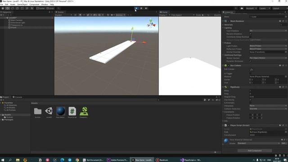The width and height of the screenshot is (288, 162).
Task: Click the Play button in Unity toolbar
Action: [136, 8]
